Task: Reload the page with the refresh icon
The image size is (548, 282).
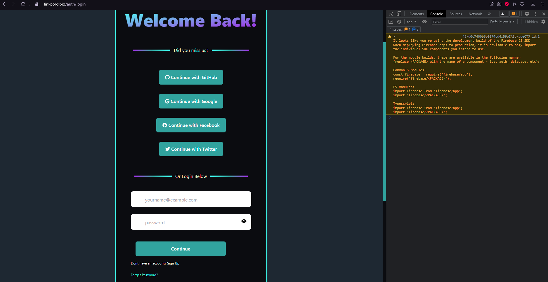Action: coord(23,4)
